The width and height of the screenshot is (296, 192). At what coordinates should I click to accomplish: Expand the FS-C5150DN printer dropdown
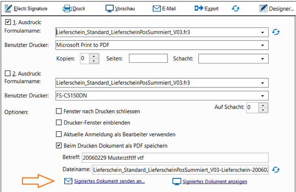263,96
